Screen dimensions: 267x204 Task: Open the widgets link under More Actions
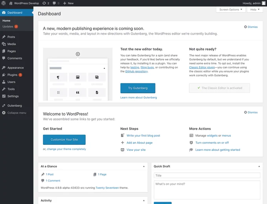212,135
